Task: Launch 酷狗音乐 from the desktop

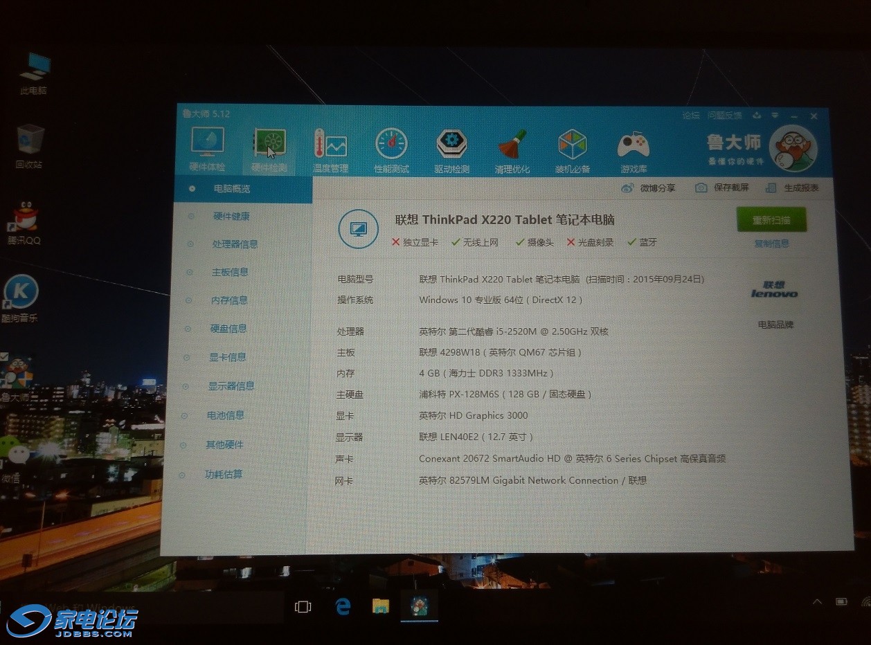Action: click(20, 299)
